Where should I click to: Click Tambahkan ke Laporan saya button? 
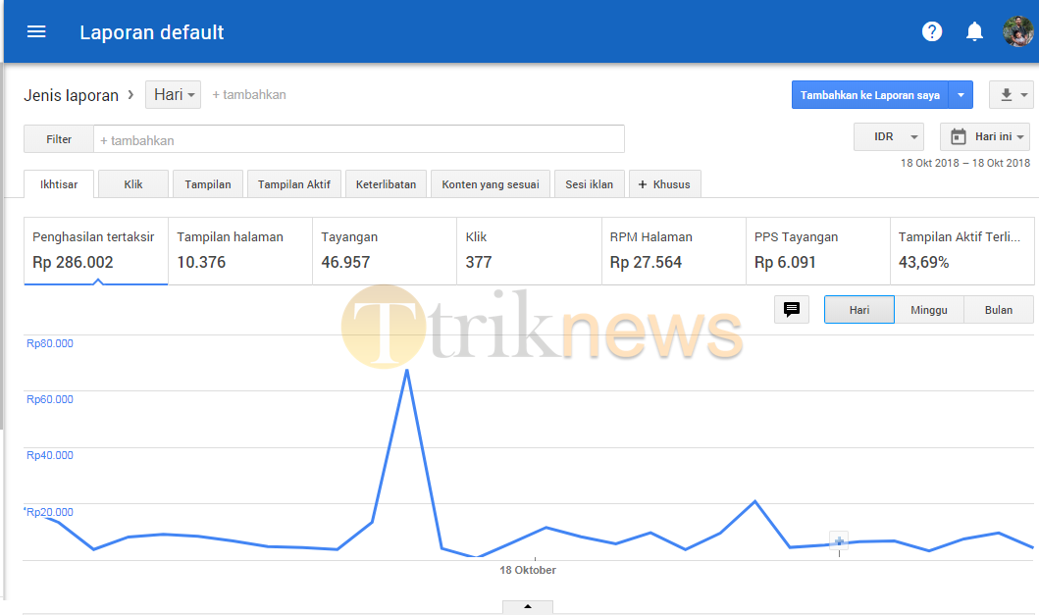[870, 95]
